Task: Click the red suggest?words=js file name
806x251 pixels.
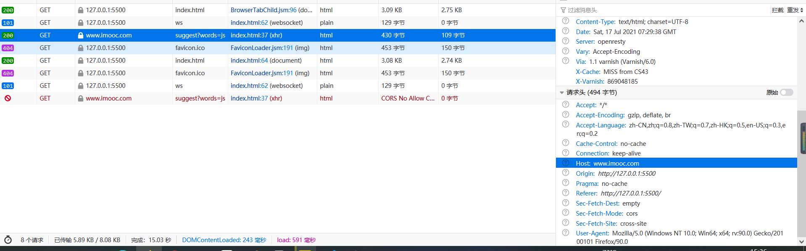Action: [200, 98]
